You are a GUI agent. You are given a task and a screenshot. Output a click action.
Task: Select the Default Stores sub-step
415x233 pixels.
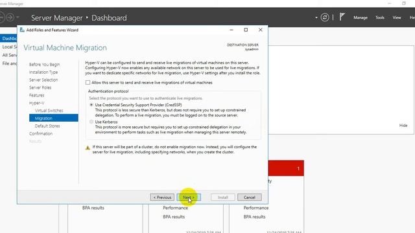click(47, 126)
